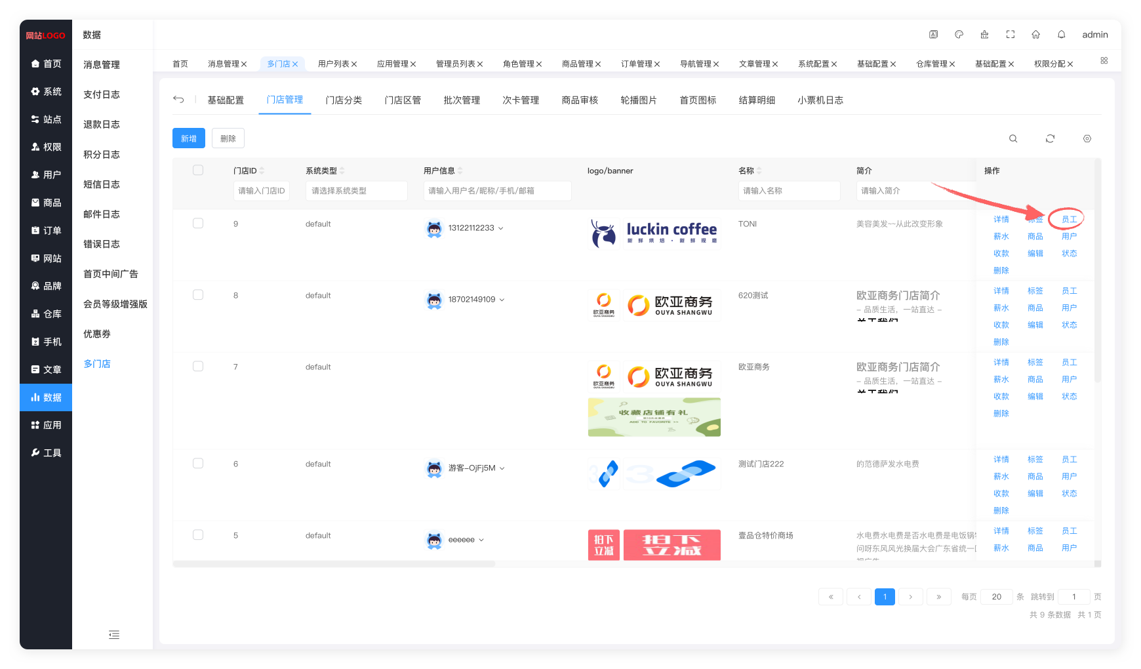Open the theme palette icon
Image resolution: width=1141 pixels, height=669 pixels.
point(959,35)
